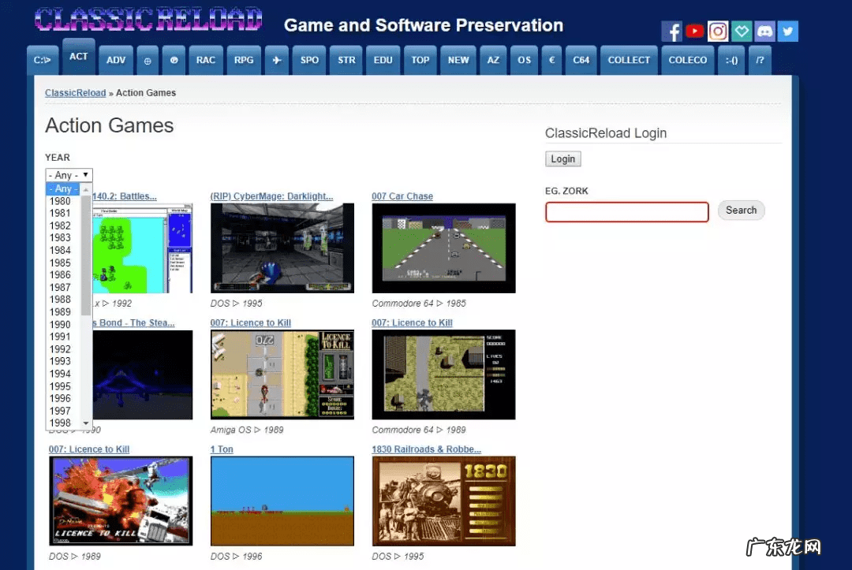This screenshot has height=570, width=852.
Task: Switch to the ADV tab
Action: tap(116, 60)
